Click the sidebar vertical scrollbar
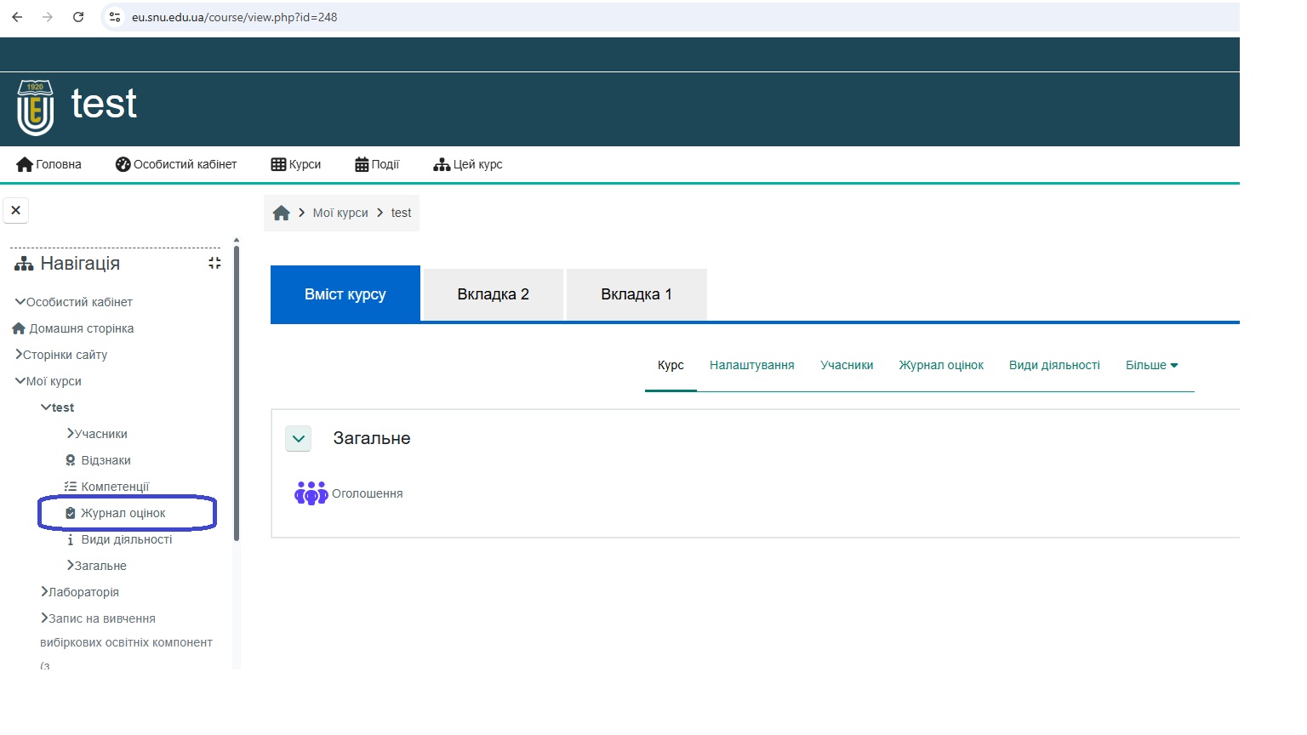Screen dimensions: 1307x735 [237, 391]
